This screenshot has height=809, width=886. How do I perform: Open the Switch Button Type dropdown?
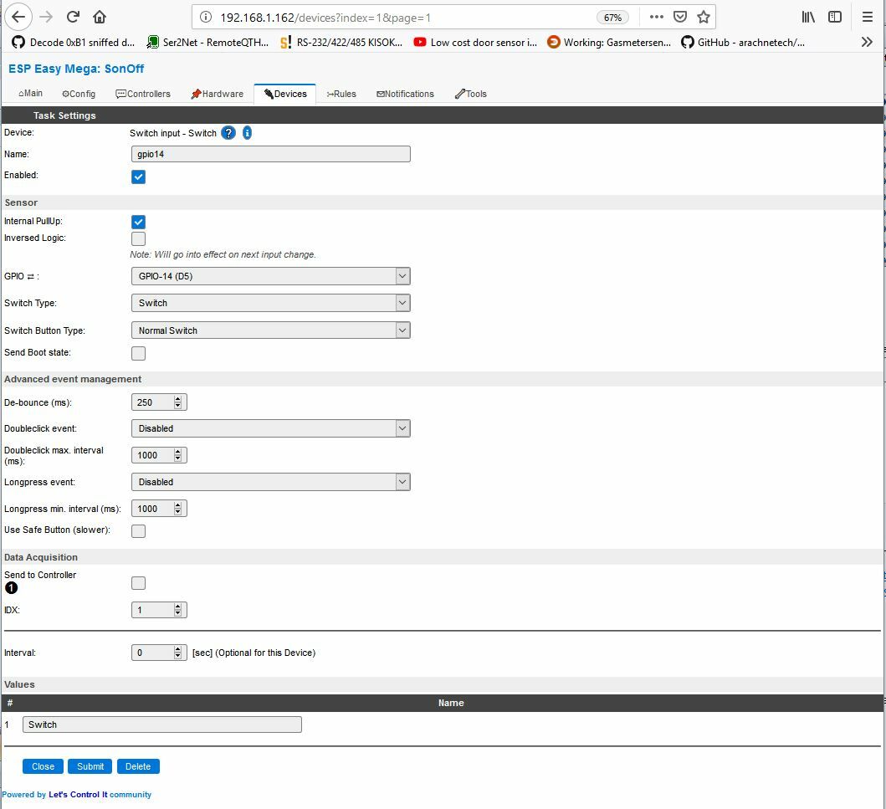coord(271,330)
